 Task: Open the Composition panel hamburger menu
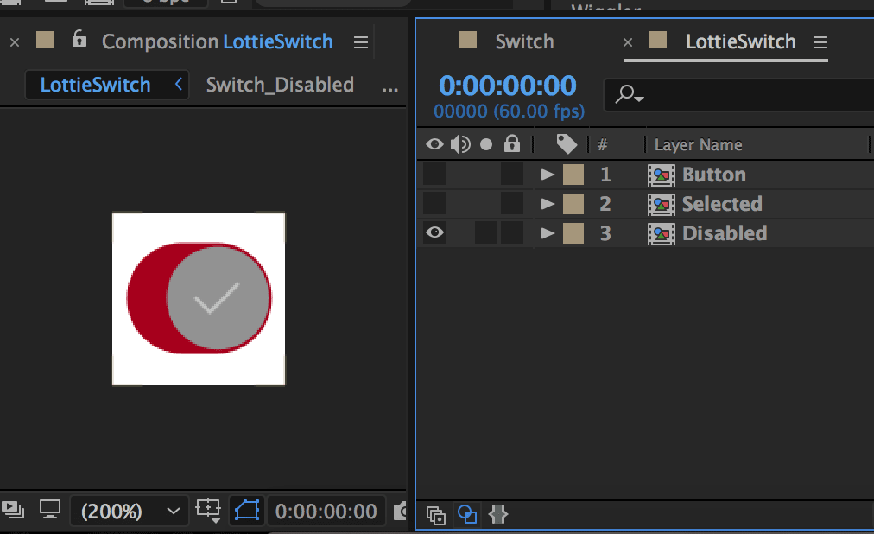361,42
